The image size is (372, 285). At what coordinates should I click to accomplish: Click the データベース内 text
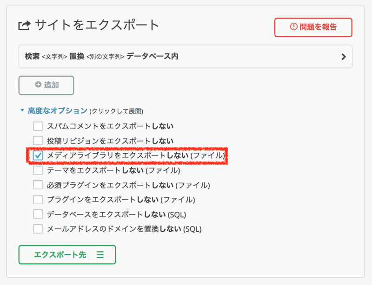(x=153, y=56)
